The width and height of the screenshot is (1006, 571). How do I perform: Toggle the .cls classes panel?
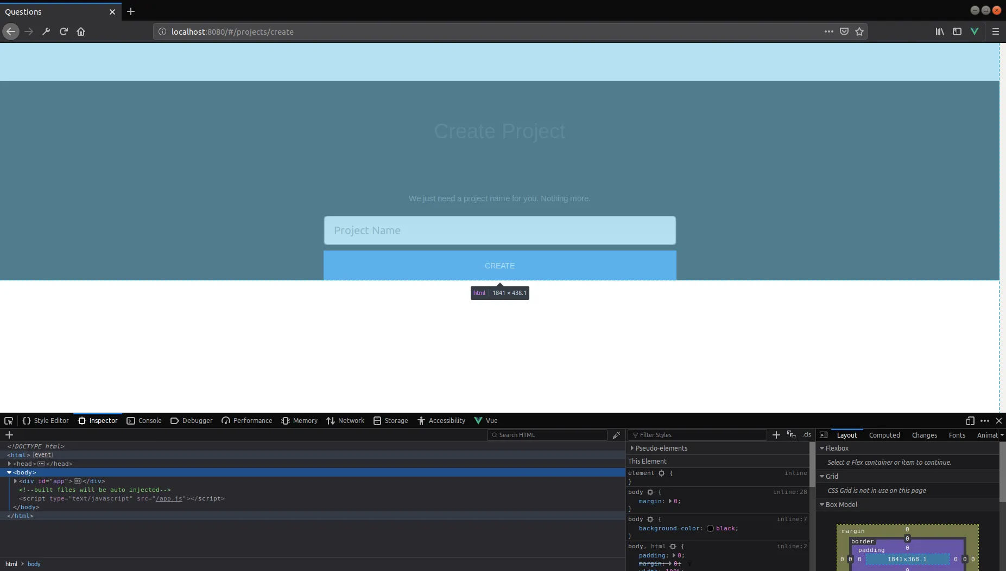807,435
